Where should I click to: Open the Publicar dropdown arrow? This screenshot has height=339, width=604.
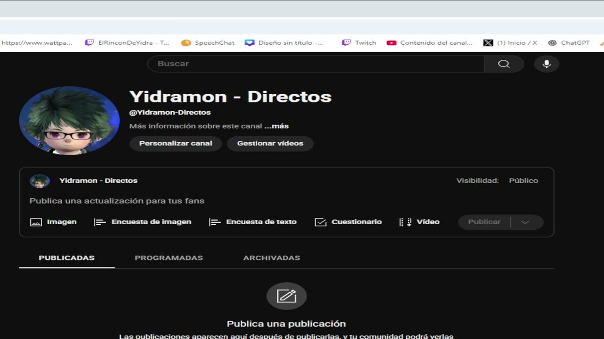click(525, 222)
